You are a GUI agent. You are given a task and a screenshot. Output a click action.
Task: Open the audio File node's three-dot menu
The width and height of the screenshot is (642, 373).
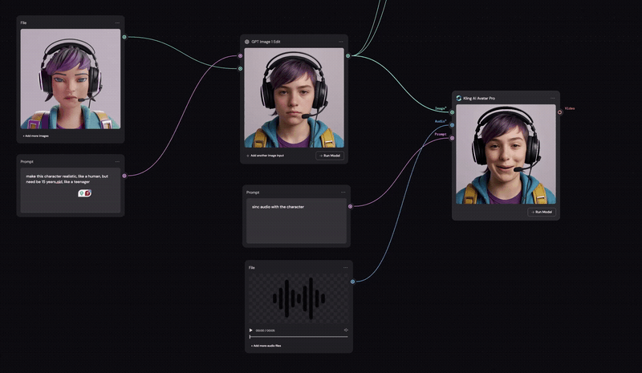(x=346, y=268)
